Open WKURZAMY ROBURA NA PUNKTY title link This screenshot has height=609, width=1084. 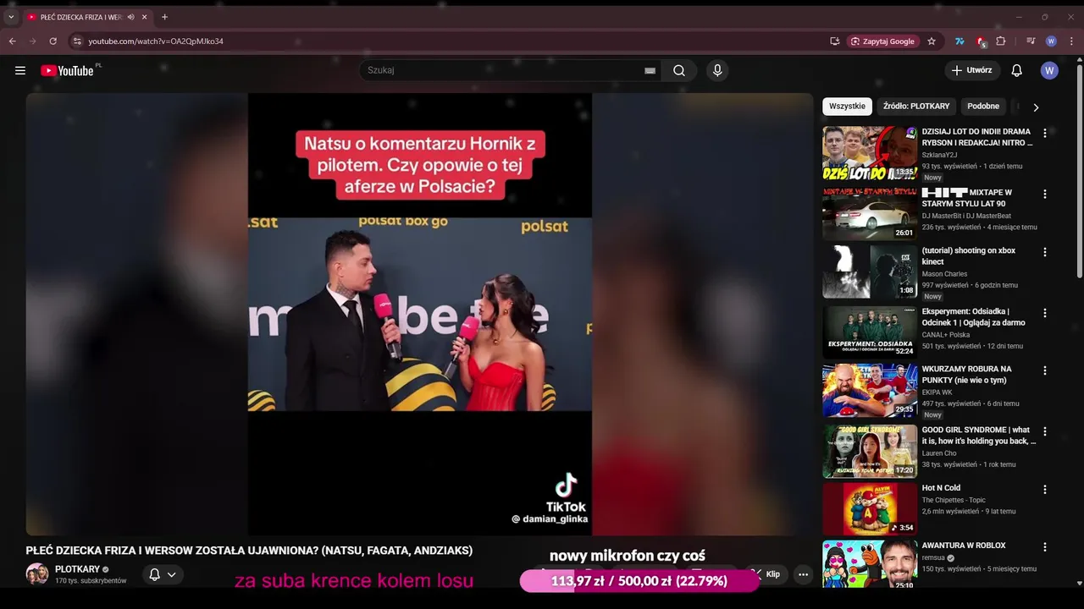pyautogui.click(x=966, y=374)
